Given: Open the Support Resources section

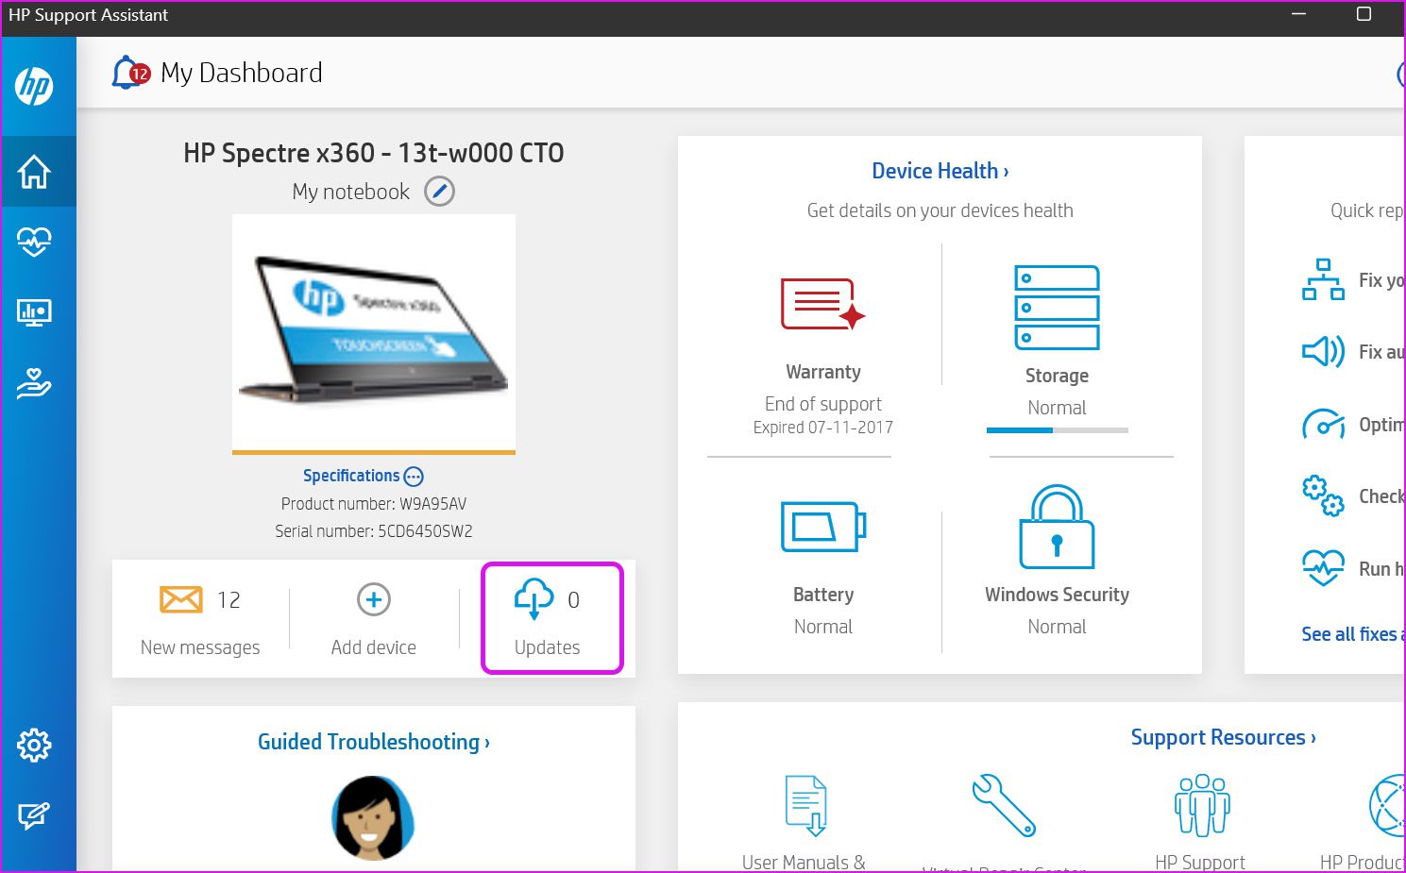Looking at the screenshot, I should click(1223, 736).
